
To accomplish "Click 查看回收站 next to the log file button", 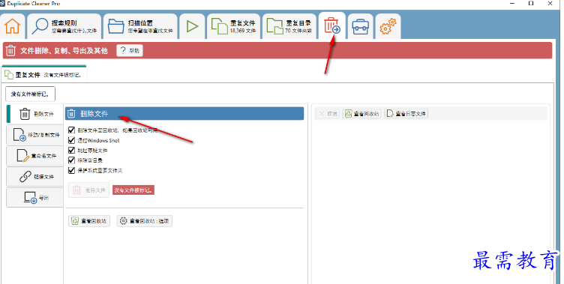I will click(361, 114).
